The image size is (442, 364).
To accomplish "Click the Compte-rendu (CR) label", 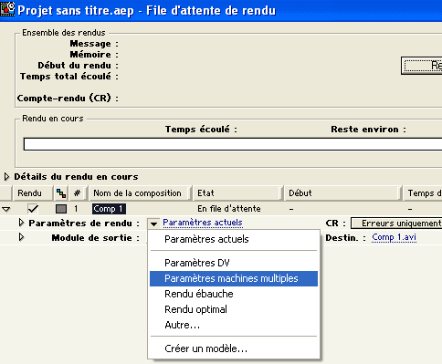I will [68, 99].
